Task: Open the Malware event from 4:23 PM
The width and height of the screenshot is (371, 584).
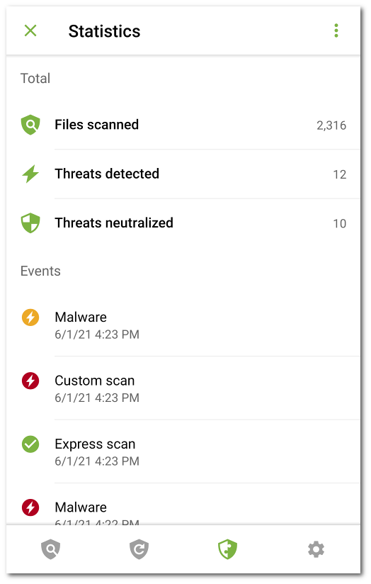Action: [x=183, y=325]
